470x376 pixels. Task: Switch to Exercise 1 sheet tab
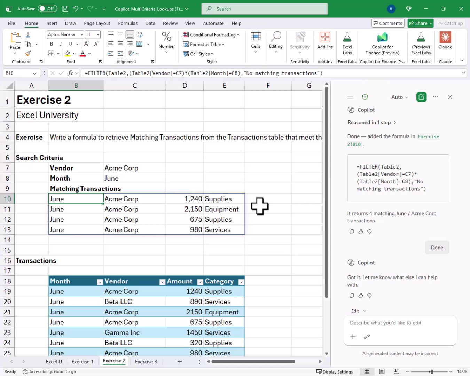pos(83,362)
